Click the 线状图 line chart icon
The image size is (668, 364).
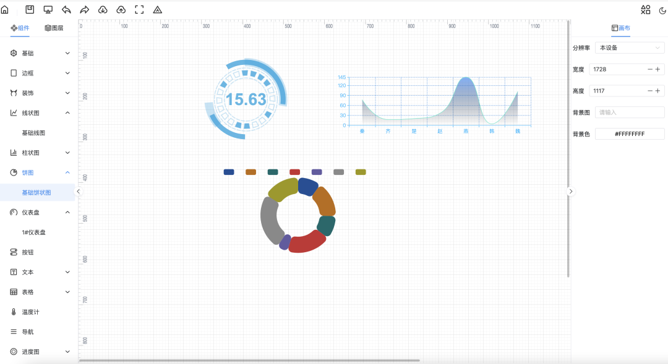(x=14, y=113)
